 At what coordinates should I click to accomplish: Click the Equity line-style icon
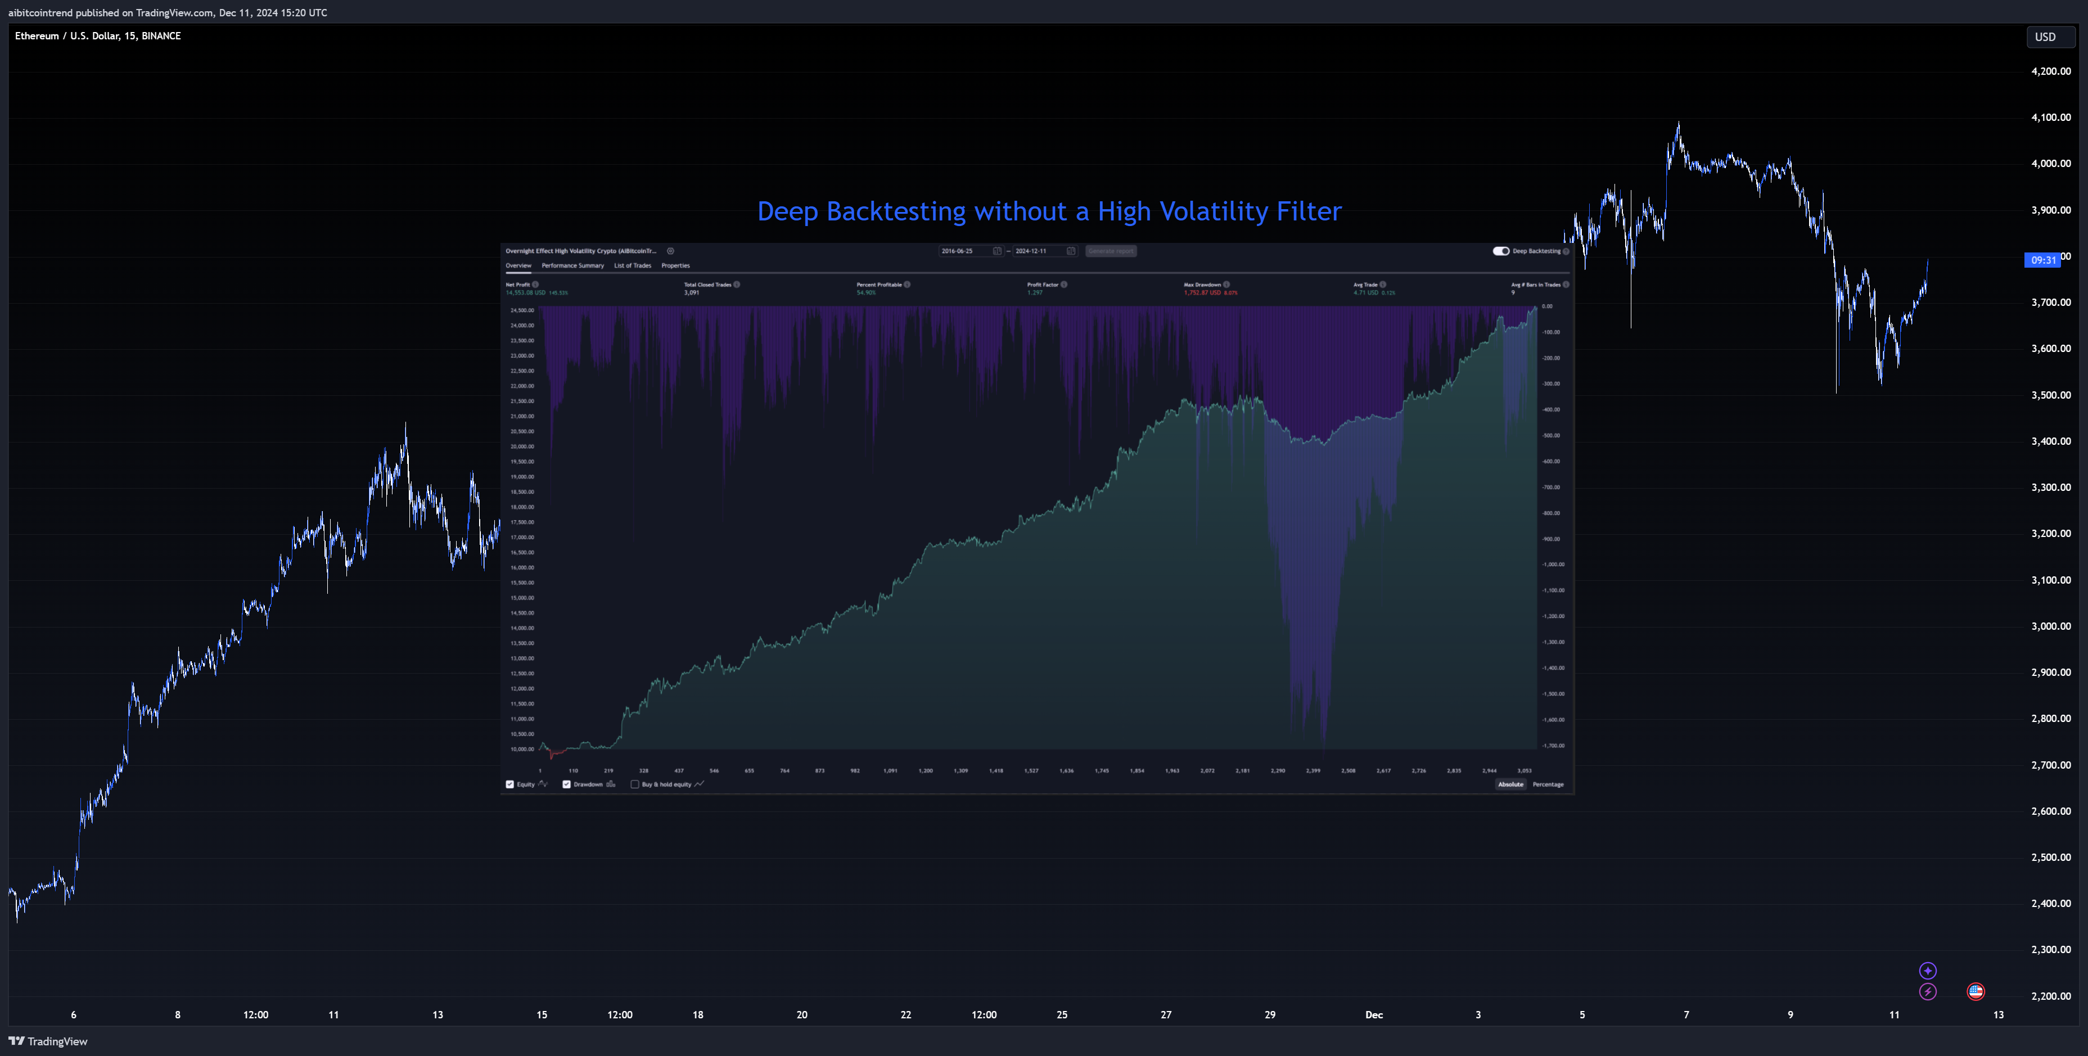543,784
